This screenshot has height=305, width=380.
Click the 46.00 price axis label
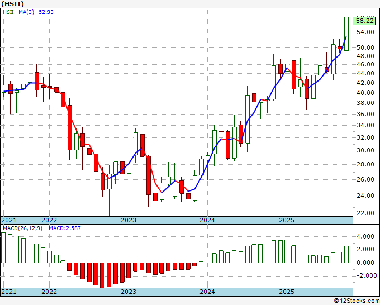(x=365, y=64)
